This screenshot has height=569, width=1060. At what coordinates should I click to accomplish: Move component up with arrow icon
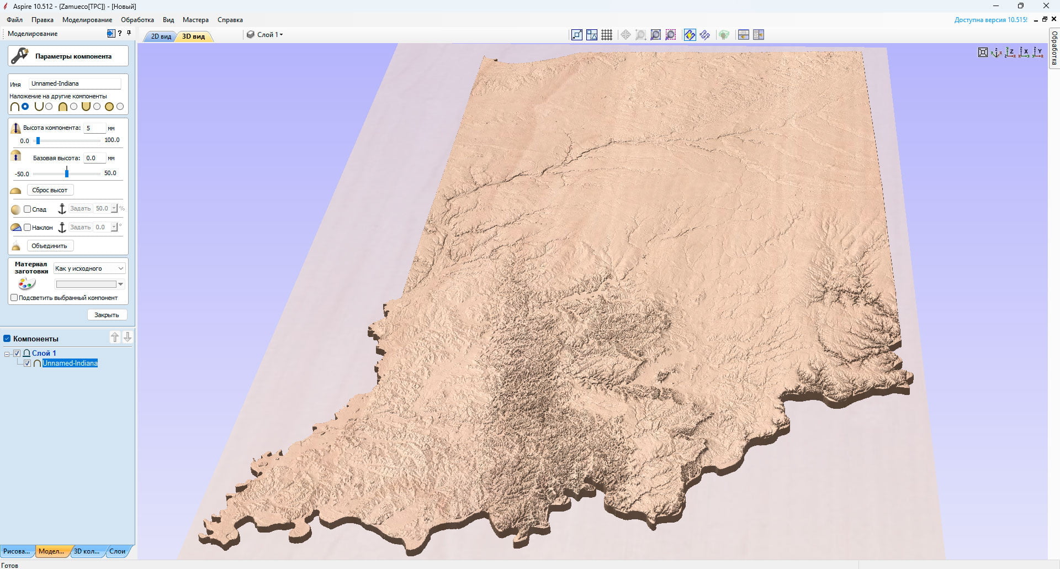tap(115, 337)
